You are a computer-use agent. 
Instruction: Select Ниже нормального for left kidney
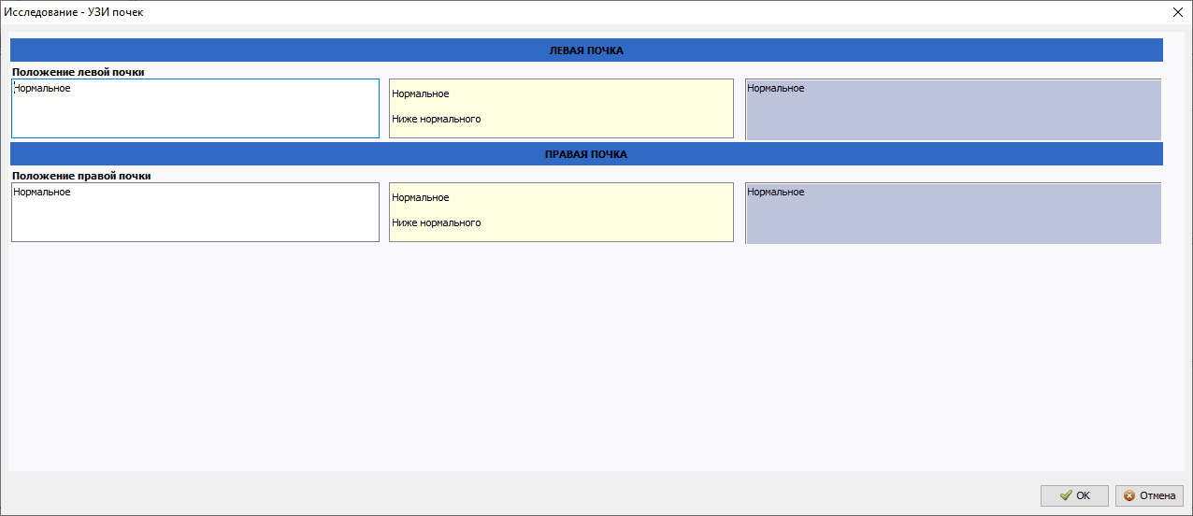click(x=436, y=119)
